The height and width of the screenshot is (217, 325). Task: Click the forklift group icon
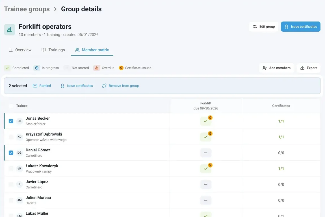10,30
